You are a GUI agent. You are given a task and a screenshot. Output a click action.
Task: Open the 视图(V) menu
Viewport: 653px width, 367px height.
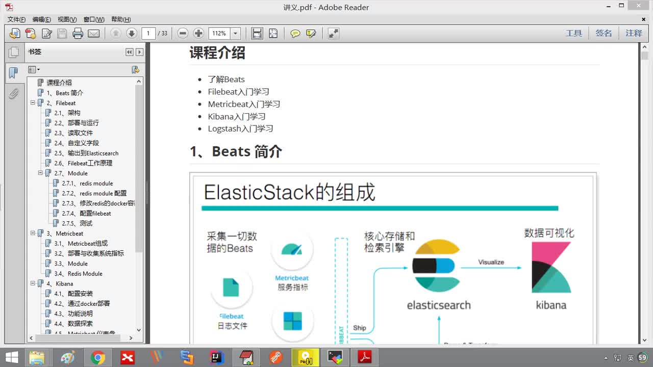[x=67, y=19]
